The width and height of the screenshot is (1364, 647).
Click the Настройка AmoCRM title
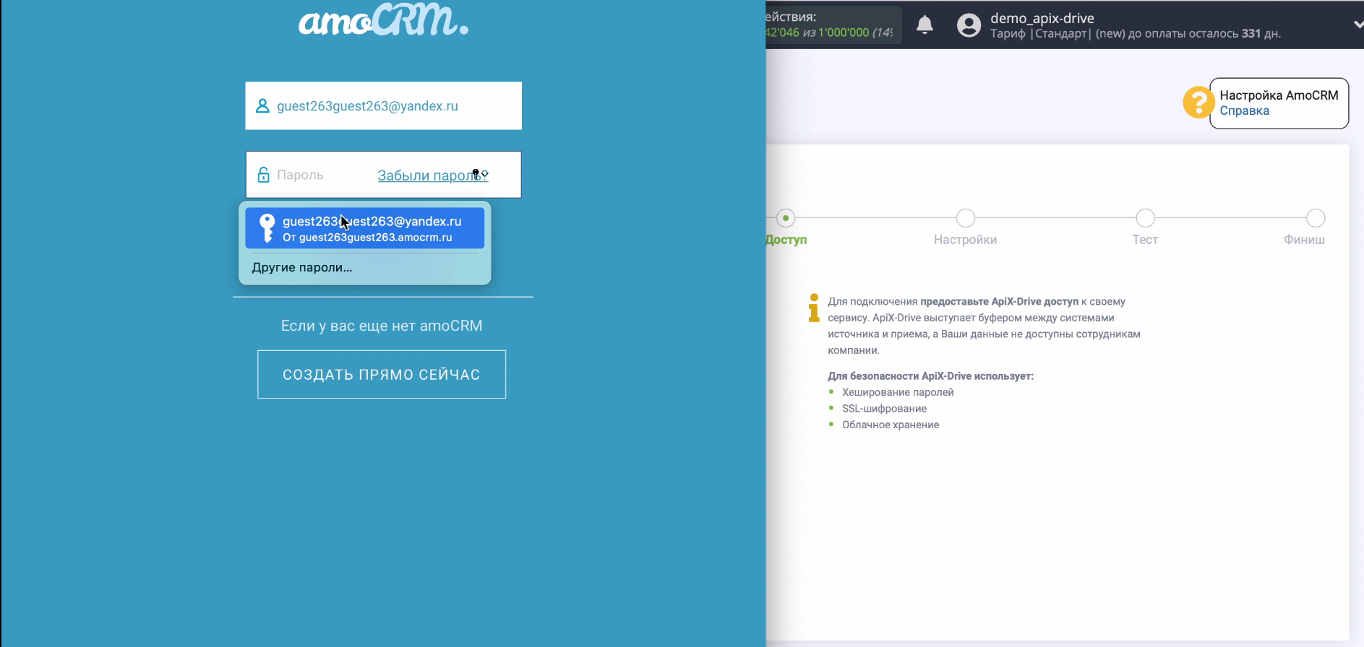1279,95
